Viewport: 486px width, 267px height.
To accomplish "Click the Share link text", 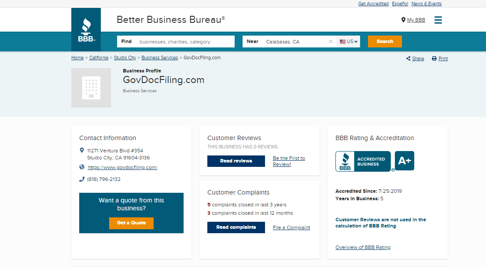I will pyautogui.click(x=418, y=59).
